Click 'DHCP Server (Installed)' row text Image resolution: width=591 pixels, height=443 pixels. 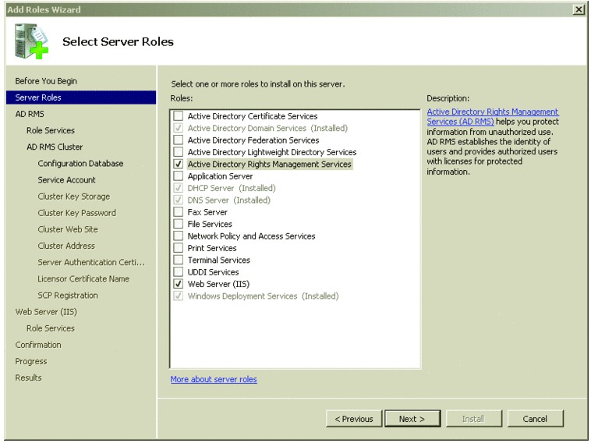pyautogui.click(x=232, y=188)
